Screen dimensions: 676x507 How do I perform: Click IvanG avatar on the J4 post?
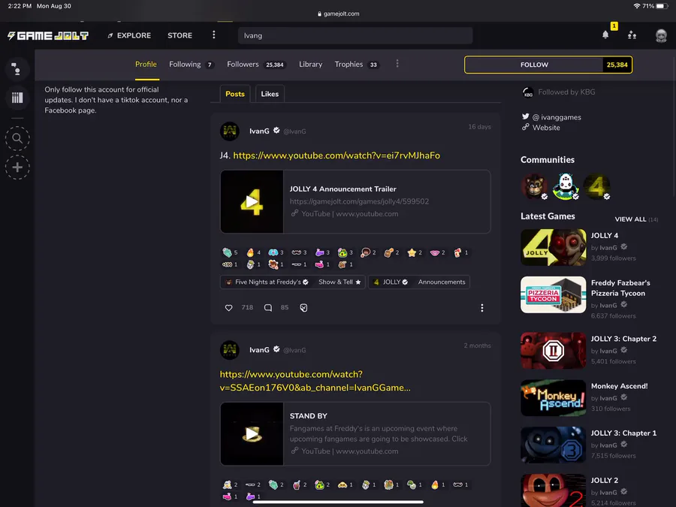coord(230,131)
